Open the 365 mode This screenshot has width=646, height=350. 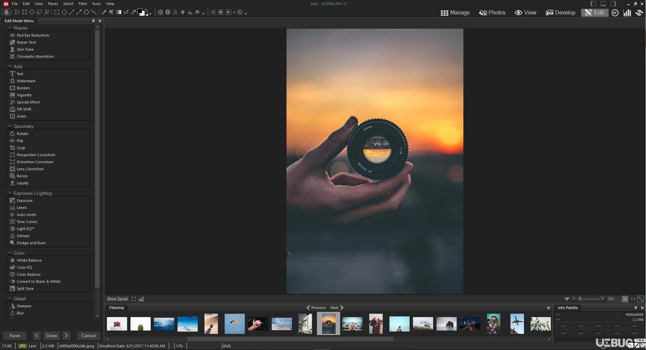615,13
